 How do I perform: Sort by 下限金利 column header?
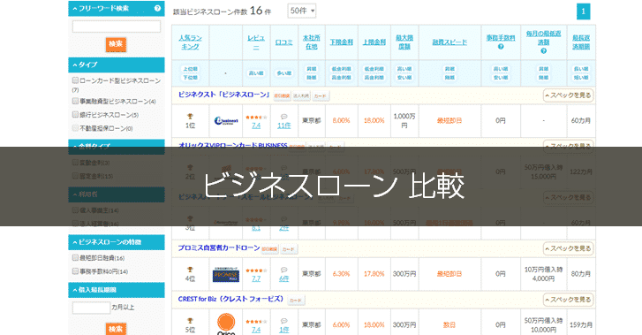342,42
